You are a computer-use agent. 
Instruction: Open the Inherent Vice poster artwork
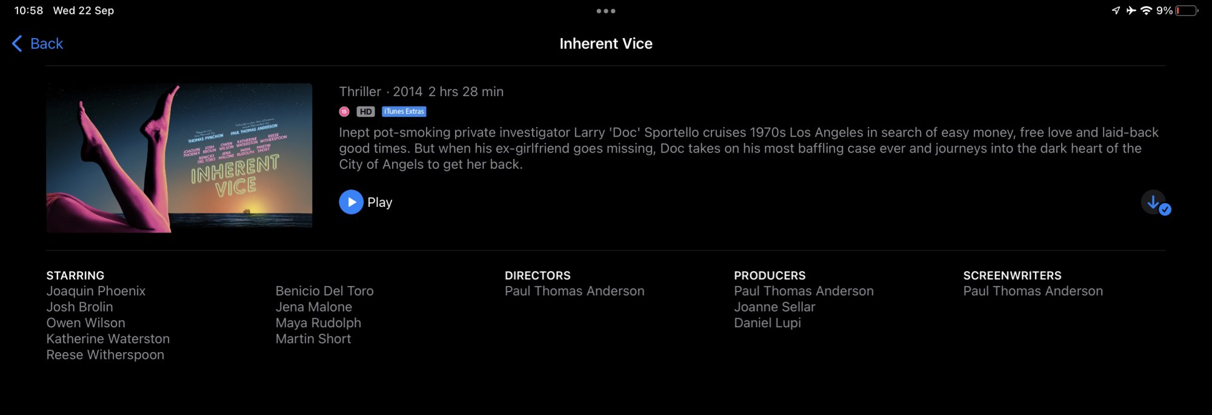[179, 158]
